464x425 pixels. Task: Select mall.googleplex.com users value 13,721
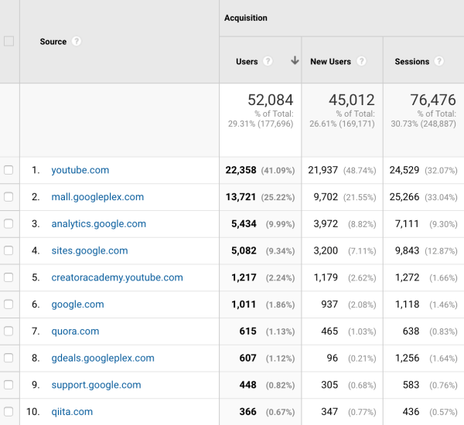[x=241, y=197]
